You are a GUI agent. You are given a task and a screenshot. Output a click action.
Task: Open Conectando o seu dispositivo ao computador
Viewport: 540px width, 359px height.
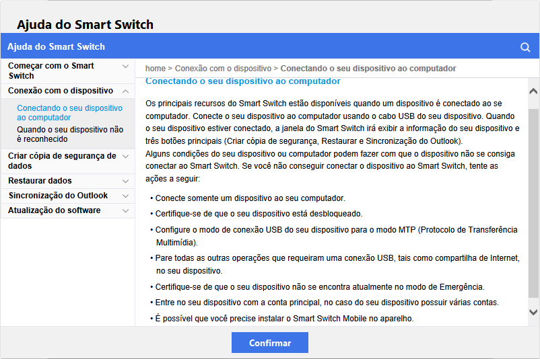click(x=69, y=112)
